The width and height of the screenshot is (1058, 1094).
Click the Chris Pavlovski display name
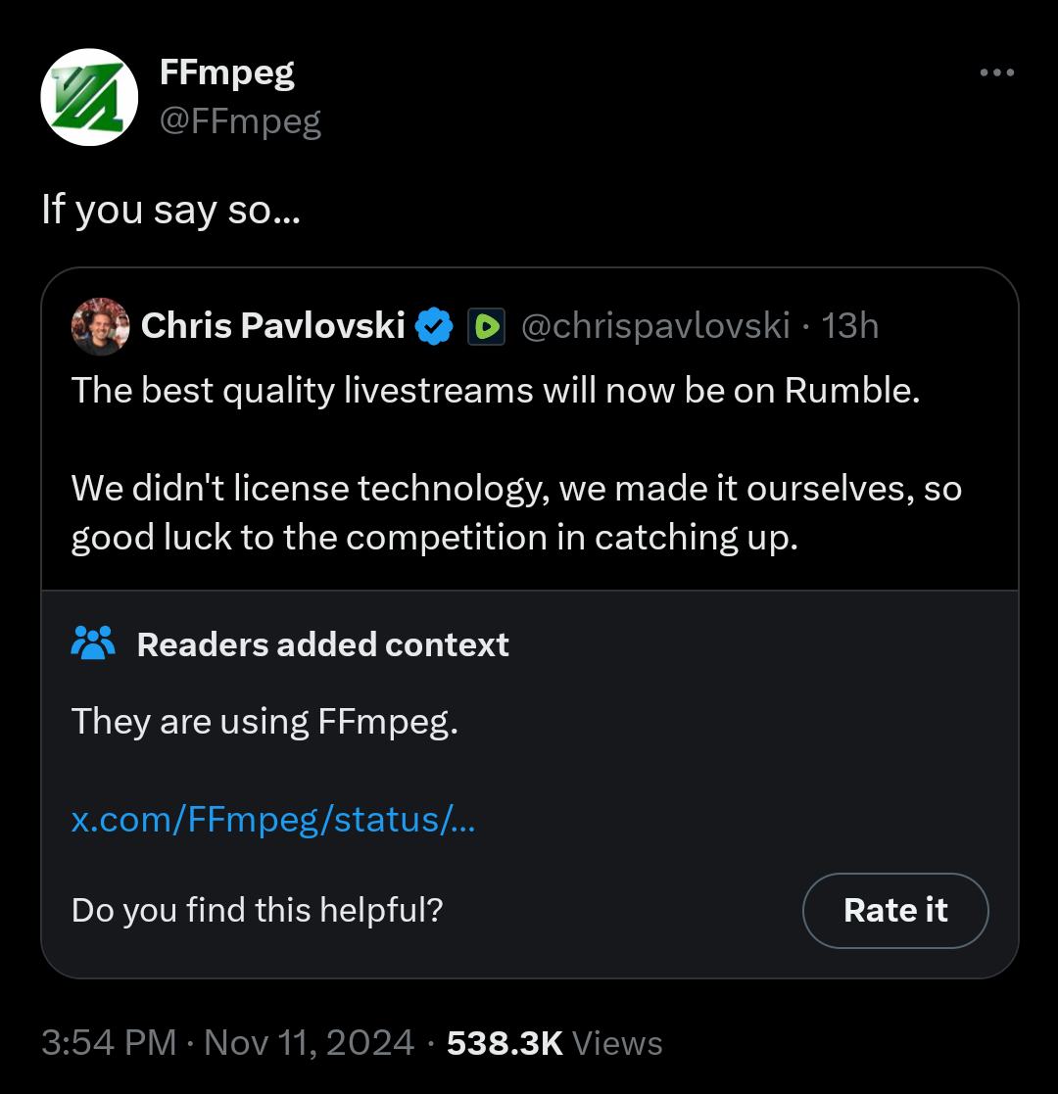(272, 326)
